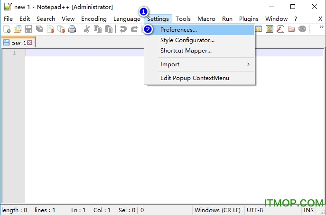Expand the Import submenu
326x215 pixels.
(199, 64)
